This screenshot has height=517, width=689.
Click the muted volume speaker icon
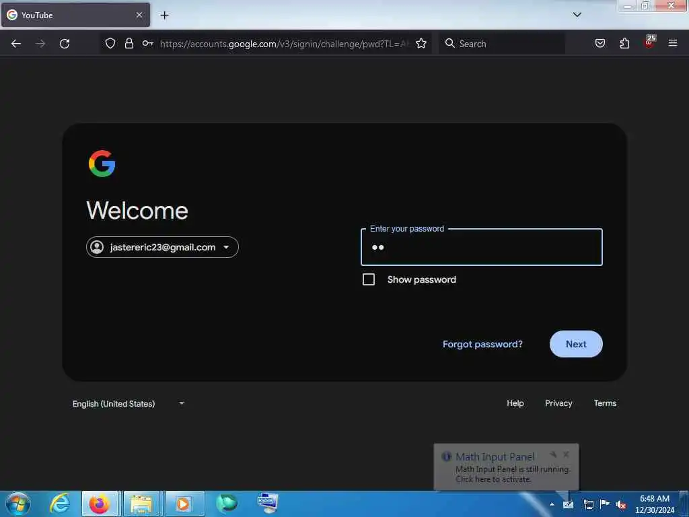coord(621,504)
